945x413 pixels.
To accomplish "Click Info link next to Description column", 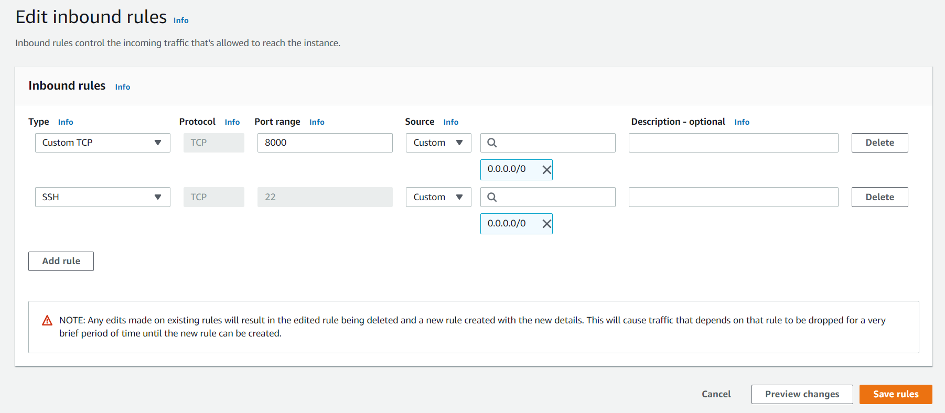I will tap(742, 122).
